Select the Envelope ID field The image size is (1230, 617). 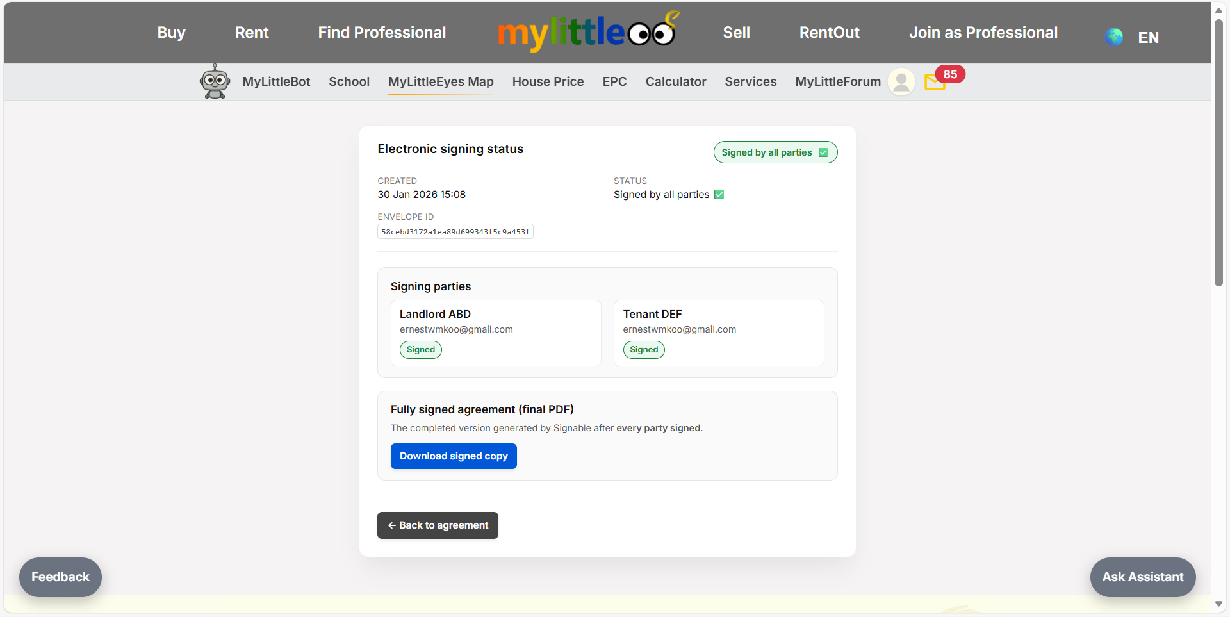pos(455,231)
